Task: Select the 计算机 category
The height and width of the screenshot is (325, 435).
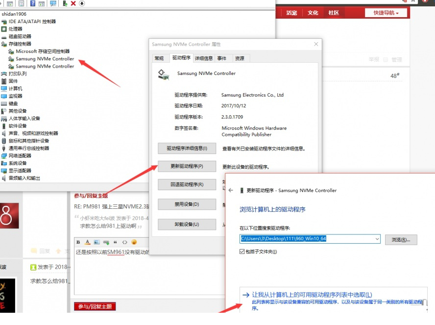Action: [x=15, y=89]
